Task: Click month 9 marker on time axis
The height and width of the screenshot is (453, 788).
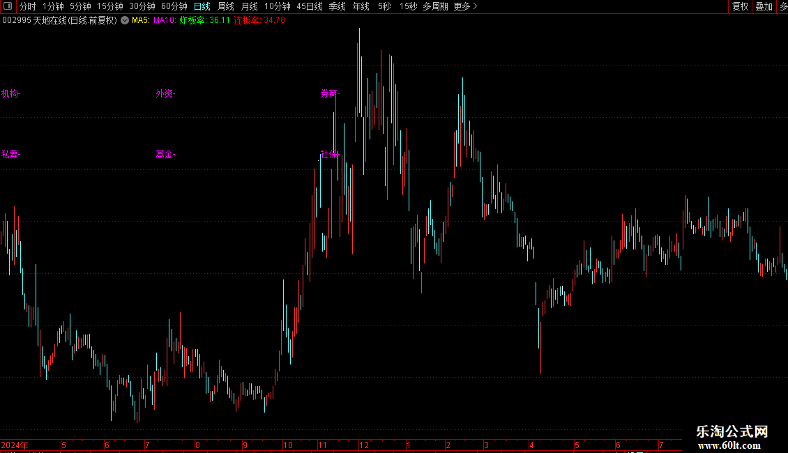Action: [x=245, y=445]
